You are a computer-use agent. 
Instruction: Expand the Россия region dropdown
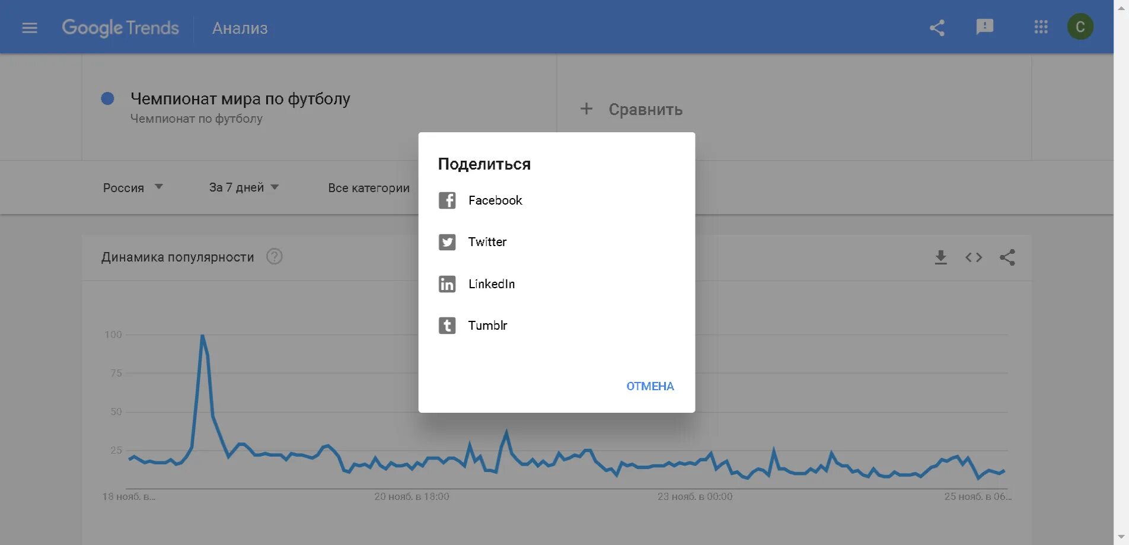(x=133, y=187)
